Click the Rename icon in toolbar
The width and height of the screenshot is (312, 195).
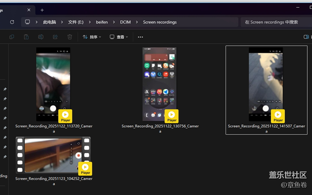click(41, 37)
